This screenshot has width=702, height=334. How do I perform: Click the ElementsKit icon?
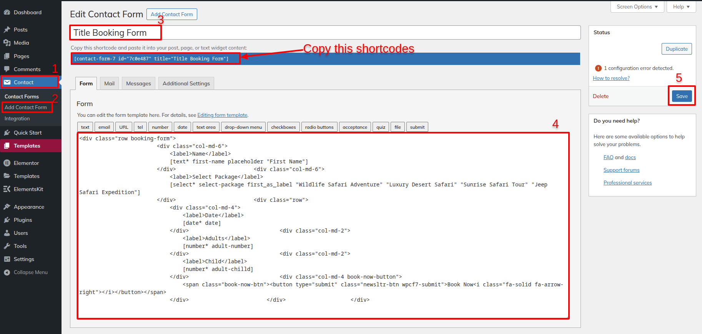[x=7, y=189]
